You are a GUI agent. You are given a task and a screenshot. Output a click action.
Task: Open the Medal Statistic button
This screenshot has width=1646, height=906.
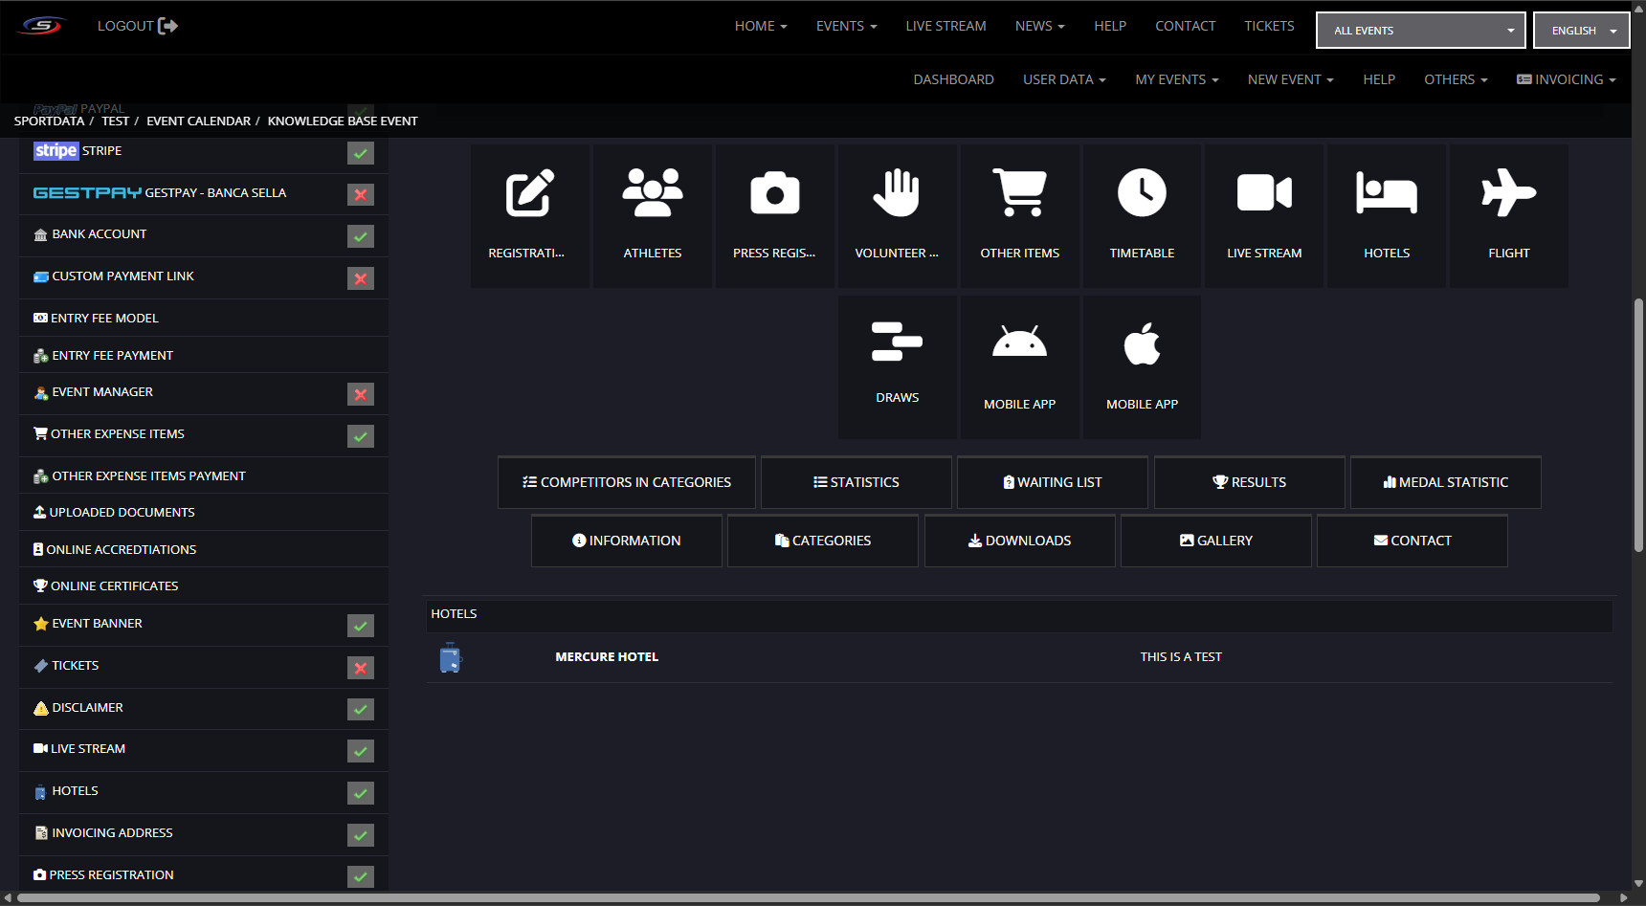tap(1446, 482)
